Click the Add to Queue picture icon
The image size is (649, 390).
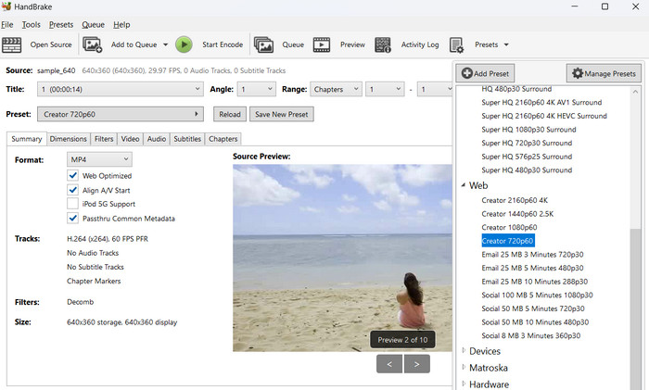(93, 44)
